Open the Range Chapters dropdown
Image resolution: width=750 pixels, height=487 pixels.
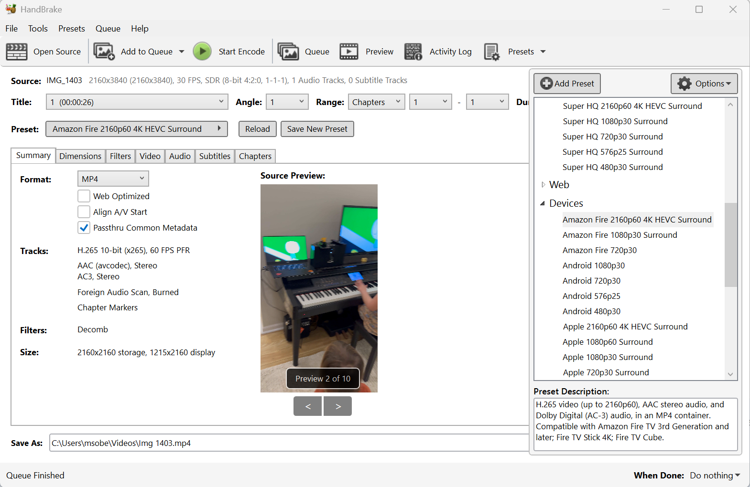pos(376,102)
